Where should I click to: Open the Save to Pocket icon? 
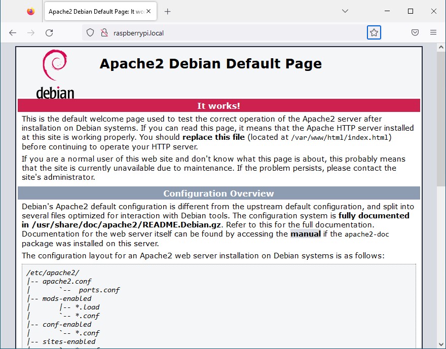pos(415,32)
